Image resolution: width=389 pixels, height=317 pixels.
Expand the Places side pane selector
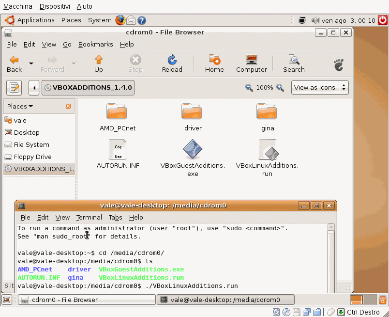pyautogui.click(x=20, y=106)
